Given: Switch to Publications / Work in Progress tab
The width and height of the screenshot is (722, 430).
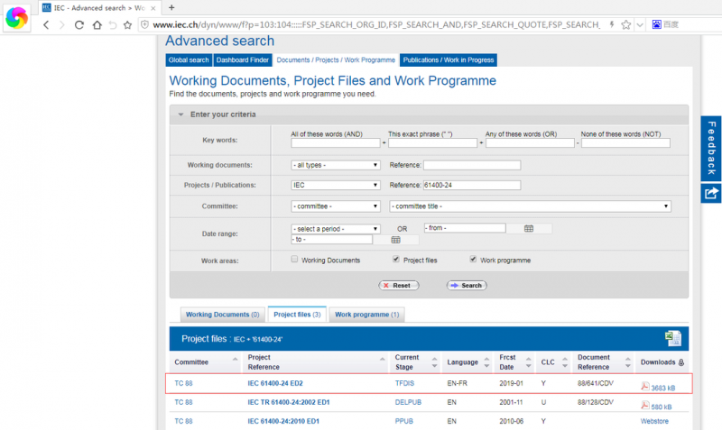Looking at the screenshot, I should [448, 59].
